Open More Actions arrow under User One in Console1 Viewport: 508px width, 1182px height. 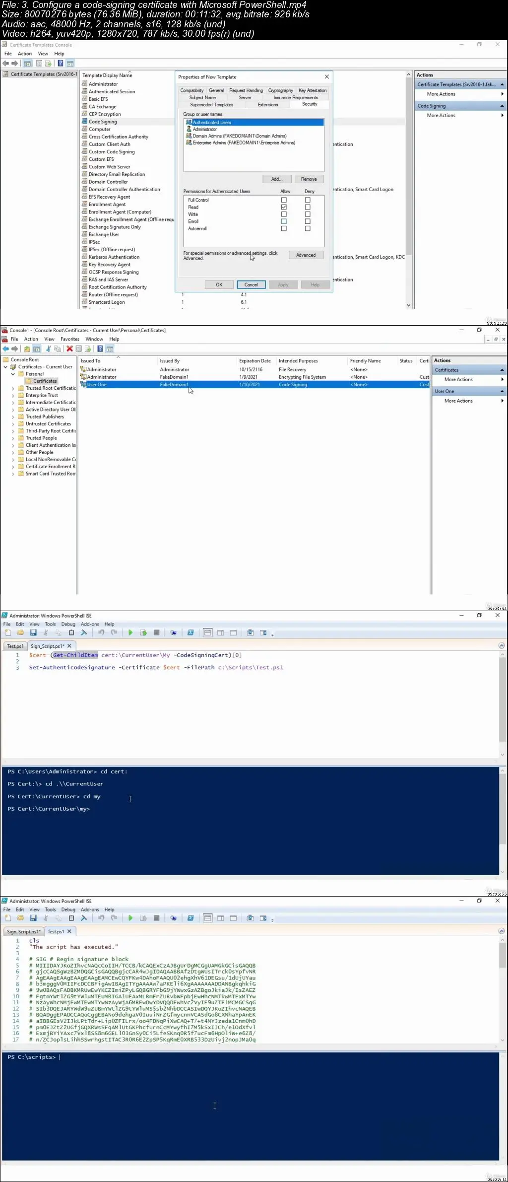[x=502, y=401]
